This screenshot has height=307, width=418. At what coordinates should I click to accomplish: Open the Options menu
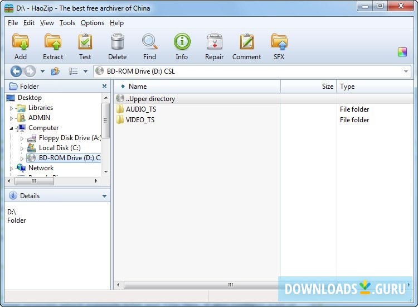(x=92, y=23)
